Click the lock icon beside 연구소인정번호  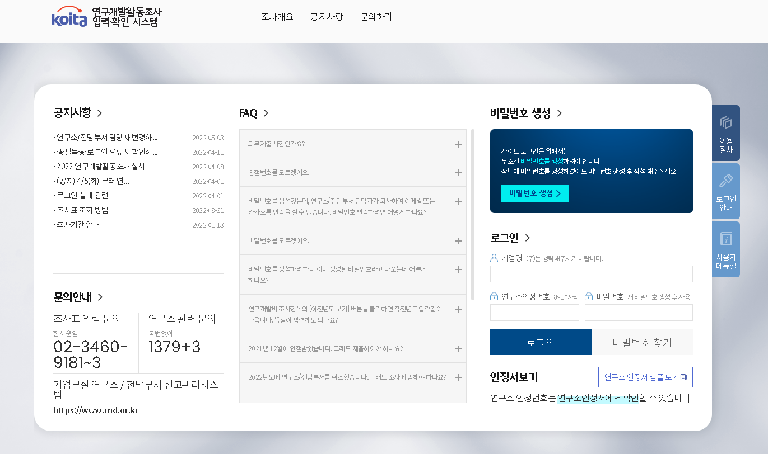494,296
